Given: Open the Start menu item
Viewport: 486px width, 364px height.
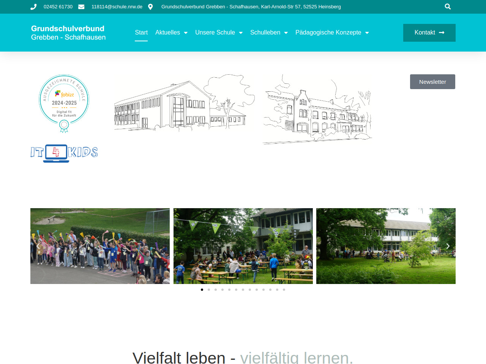Looking at the screenshot, I should tap(141, 33).
